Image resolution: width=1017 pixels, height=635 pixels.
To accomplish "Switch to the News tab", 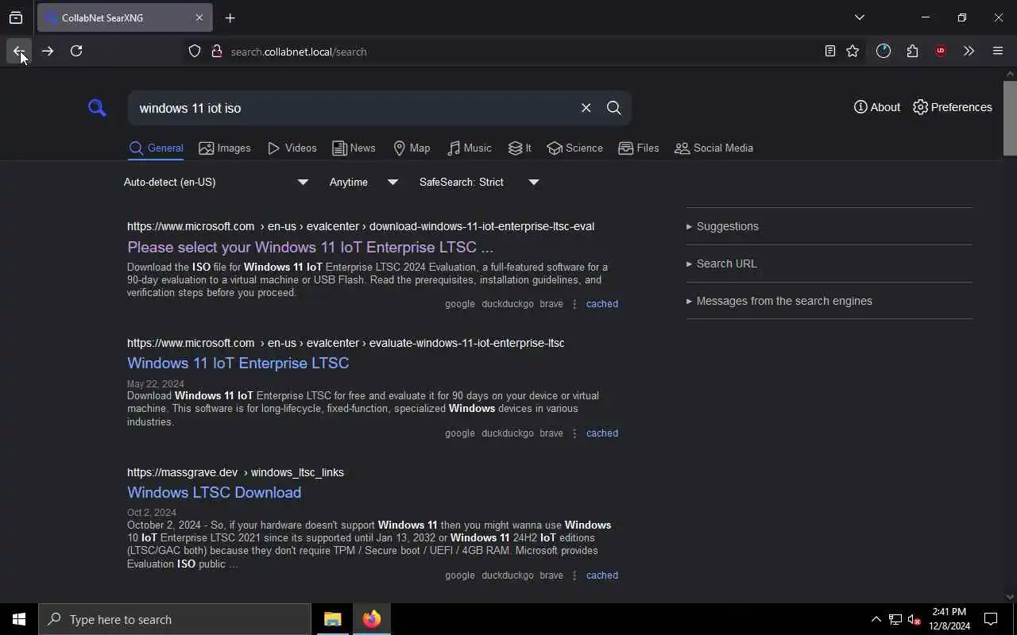I will 354,148.
